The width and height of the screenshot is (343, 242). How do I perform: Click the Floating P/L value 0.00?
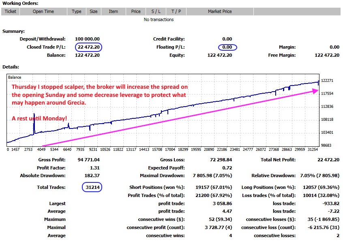click(x=227, y=47)
